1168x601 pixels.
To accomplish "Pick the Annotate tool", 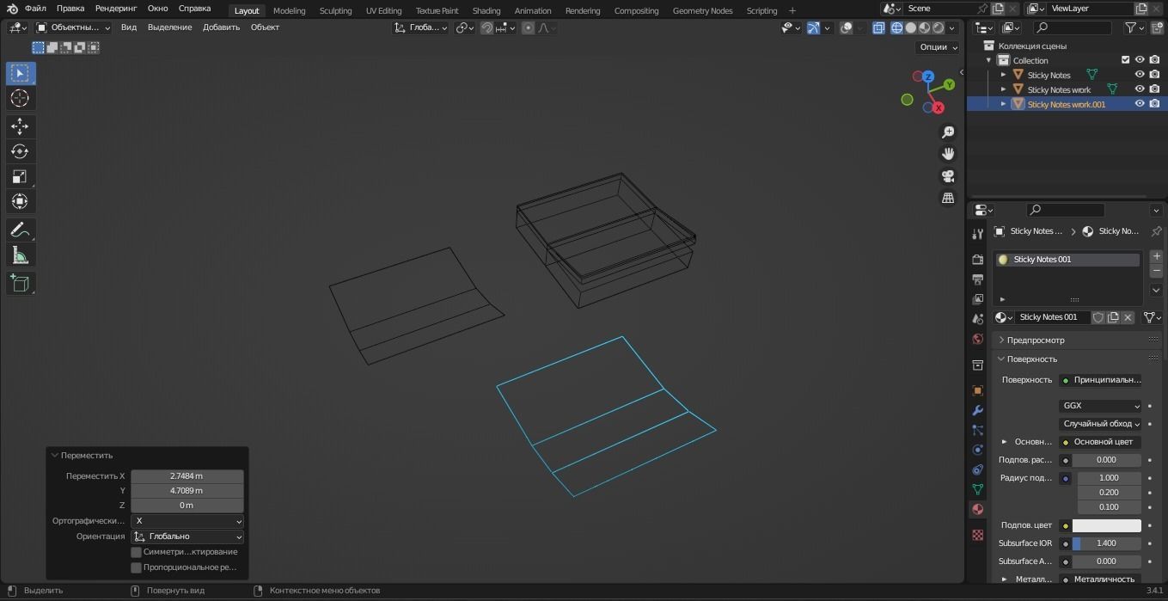I will point(20,229).
